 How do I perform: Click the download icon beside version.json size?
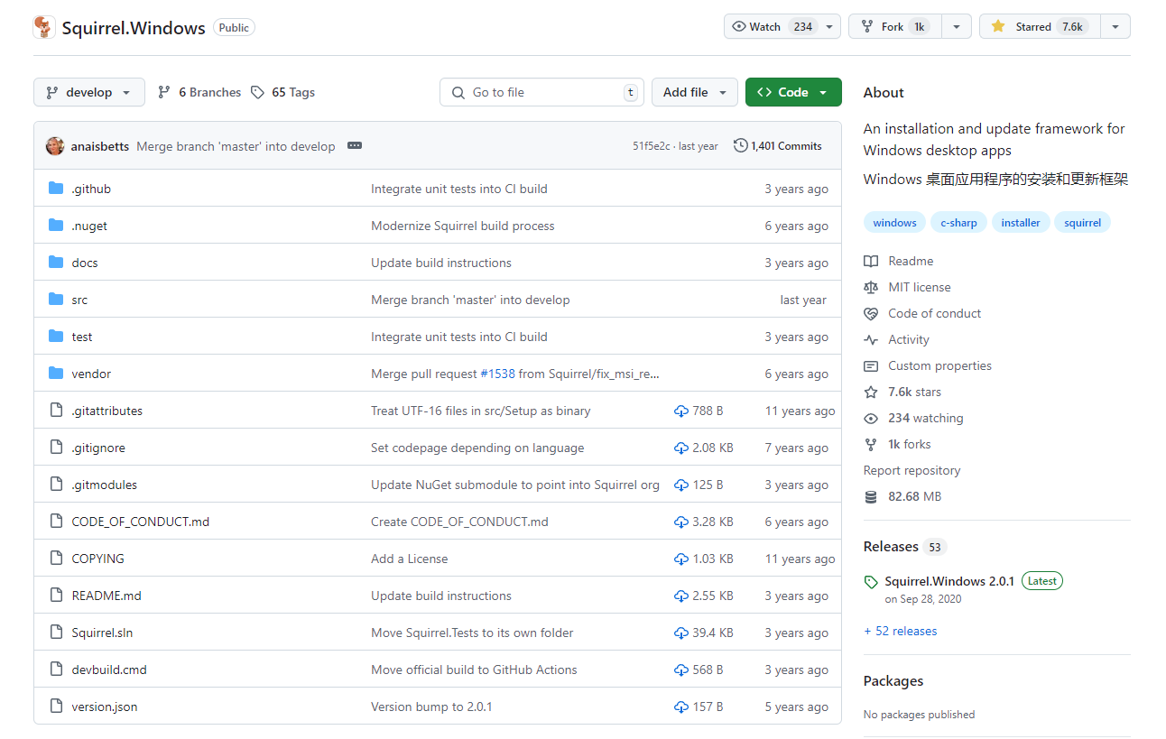point(681,707)
